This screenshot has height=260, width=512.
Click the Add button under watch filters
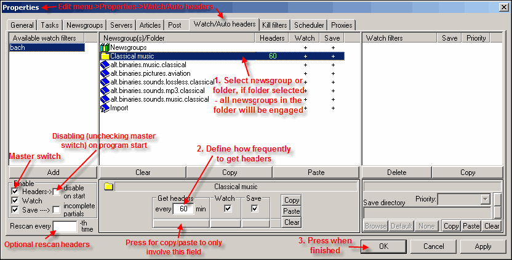[x=53, y=173]
